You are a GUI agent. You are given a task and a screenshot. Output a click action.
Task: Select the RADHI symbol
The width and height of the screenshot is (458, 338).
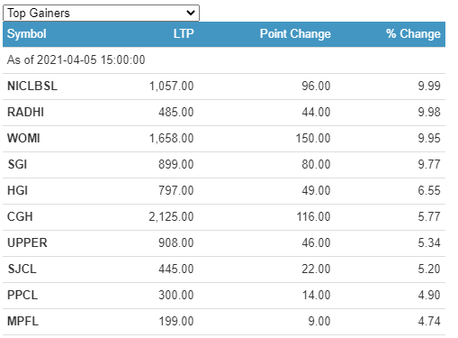point(26,113)
